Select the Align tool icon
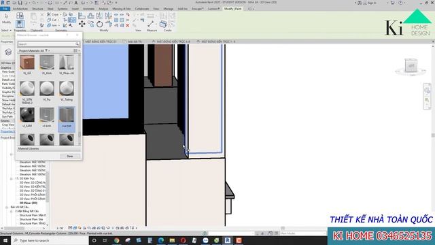This screenshot has width=435, height=245. (82, 16)
